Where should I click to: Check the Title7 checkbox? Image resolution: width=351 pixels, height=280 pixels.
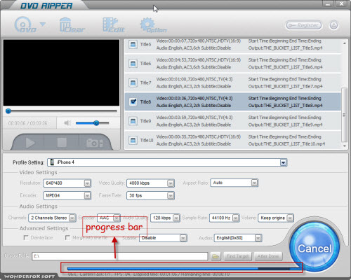point(133,83)
